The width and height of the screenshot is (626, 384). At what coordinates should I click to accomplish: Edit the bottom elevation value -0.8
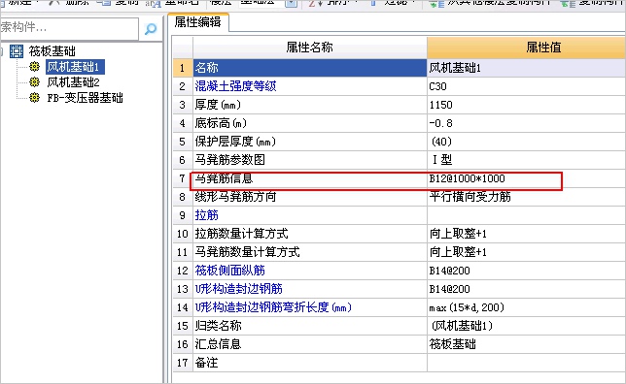[x=527, y=123]
